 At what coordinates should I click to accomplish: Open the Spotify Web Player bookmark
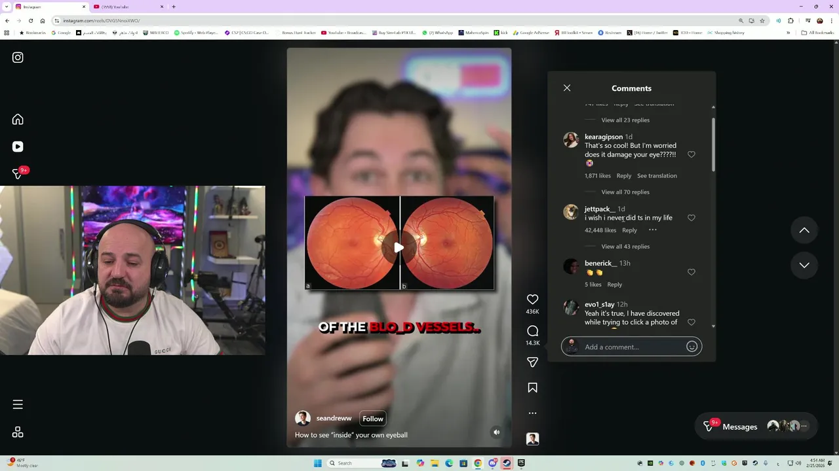(x=196, y=33)
